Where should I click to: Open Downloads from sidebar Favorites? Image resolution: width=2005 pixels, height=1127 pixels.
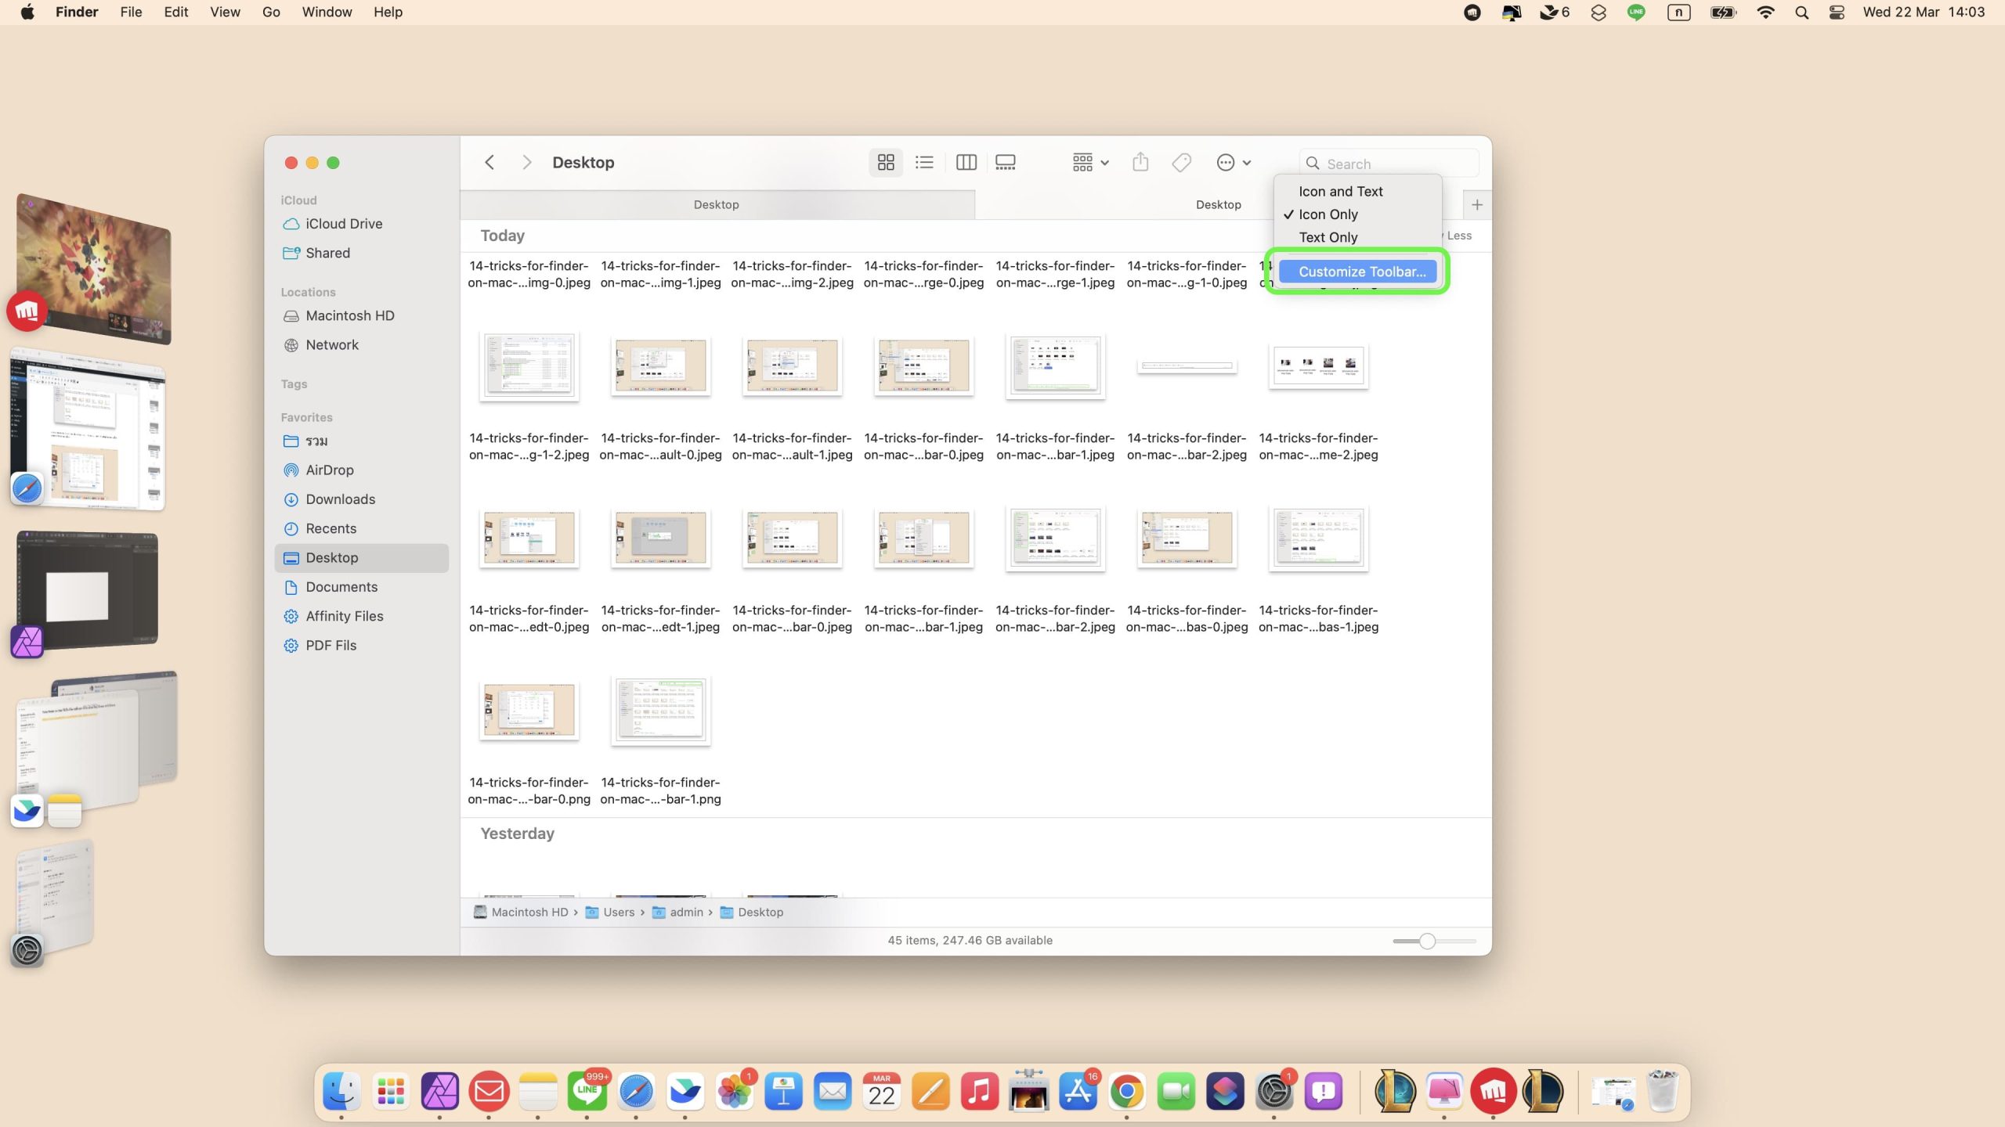(x=340, y=499)
